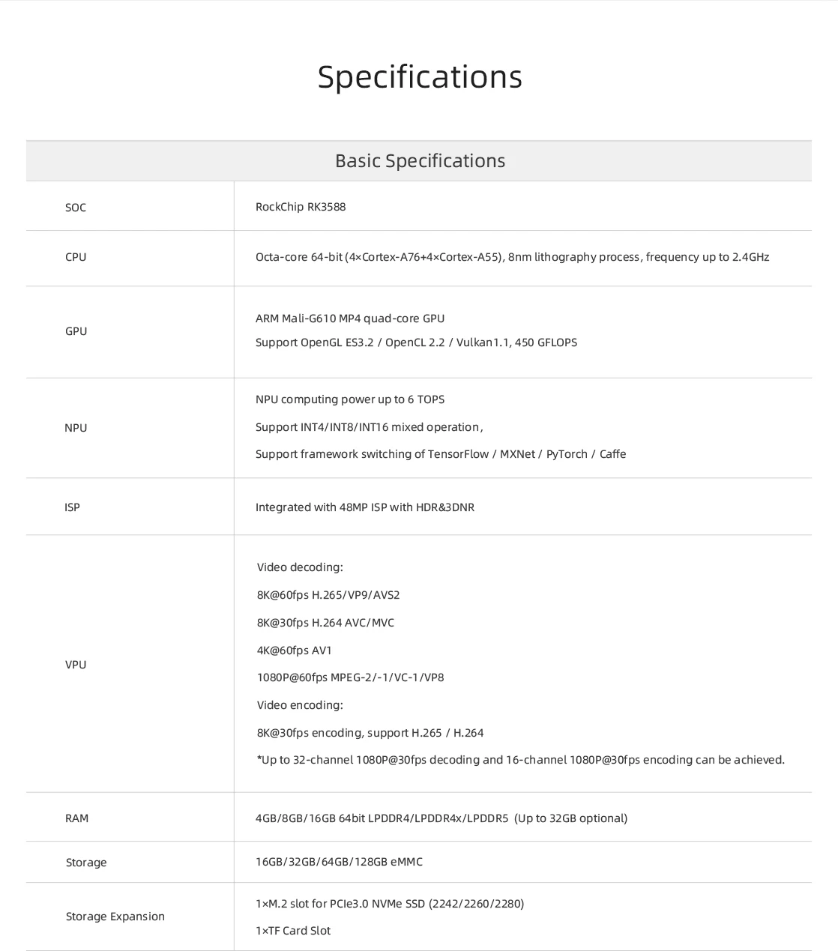
Task: Select the CPU row label
Action: point(76,257)
